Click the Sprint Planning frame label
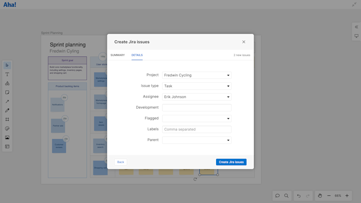 52,33
